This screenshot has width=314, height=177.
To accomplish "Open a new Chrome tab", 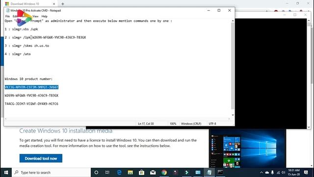I will click(x=63, y=4).
